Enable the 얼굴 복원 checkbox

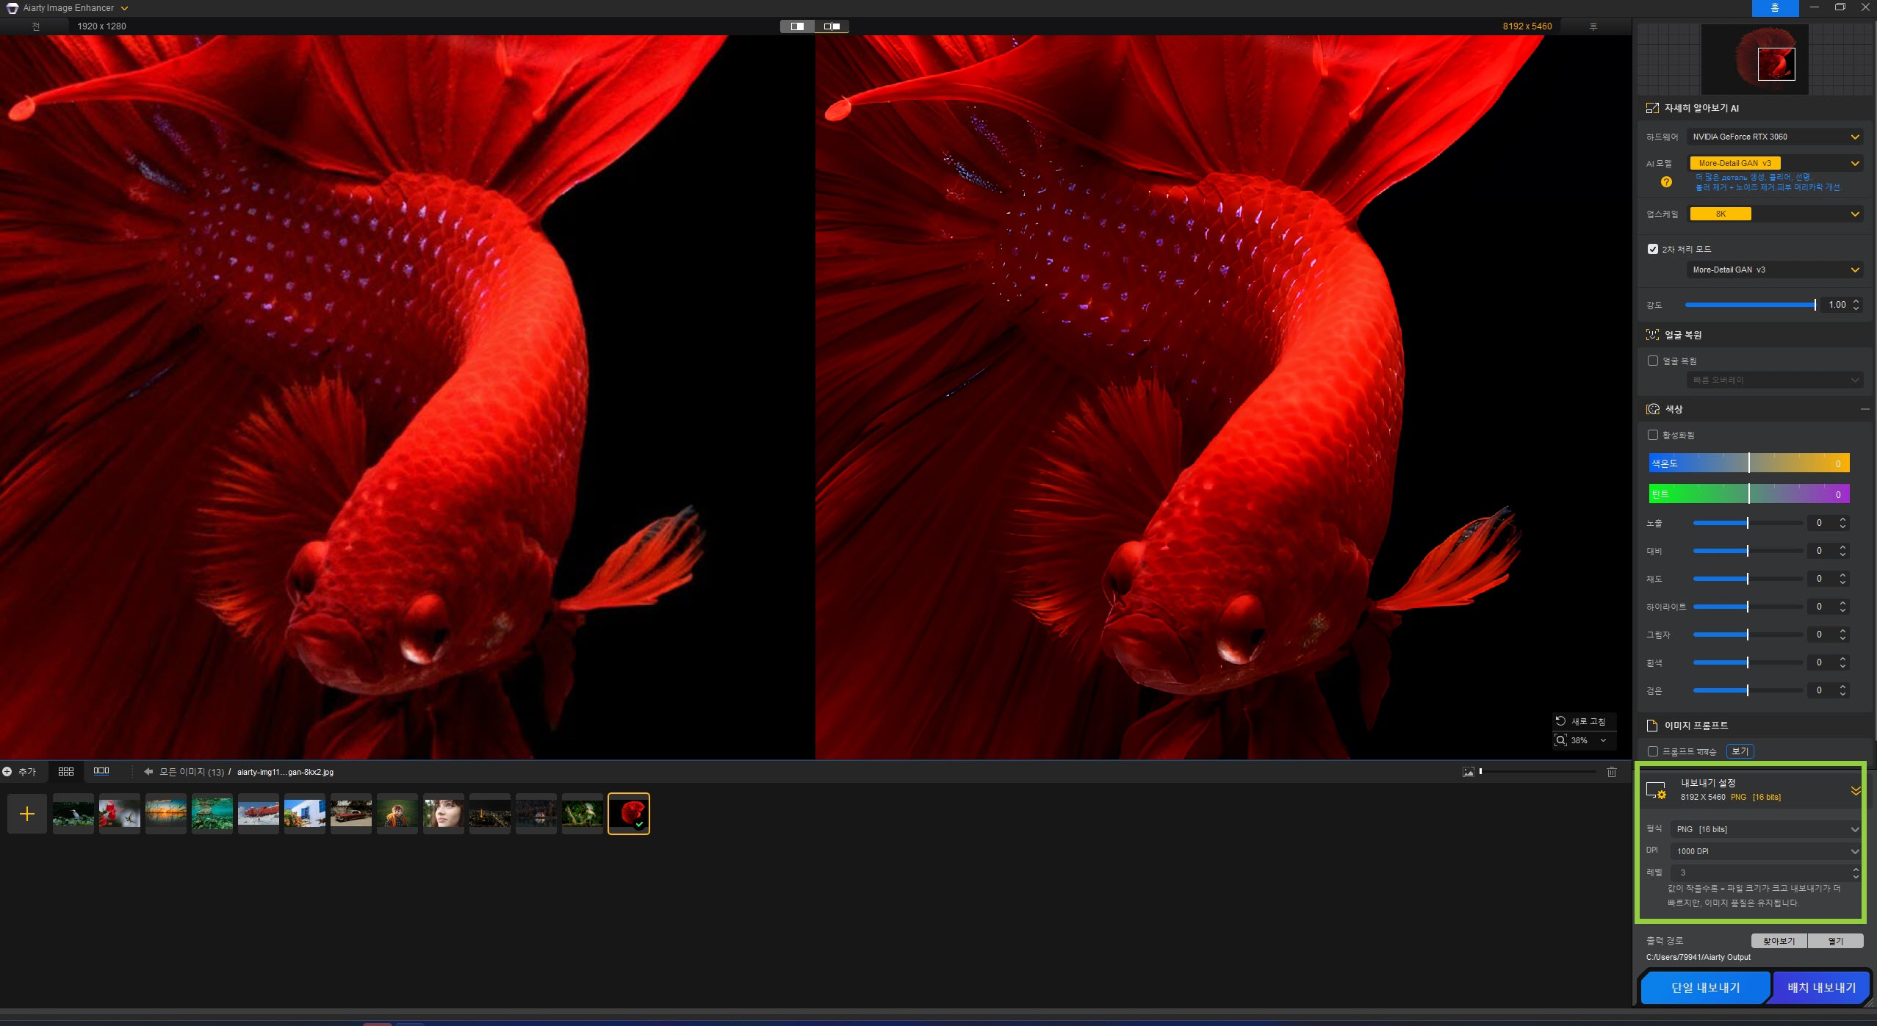tap(1653, 361)
